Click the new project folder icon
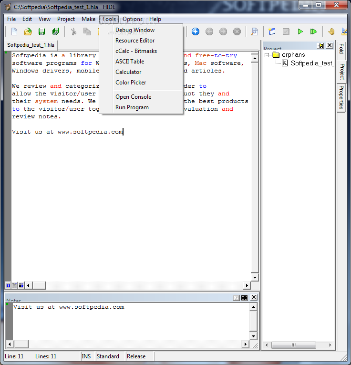The image size is (351, 365). (x=272, y=31)
